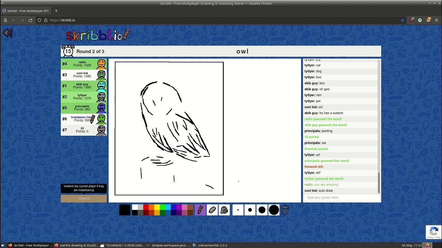Viewport: 442px width, 248px height.
Task: Click the principals player's avatar
Action: (101, 108)
